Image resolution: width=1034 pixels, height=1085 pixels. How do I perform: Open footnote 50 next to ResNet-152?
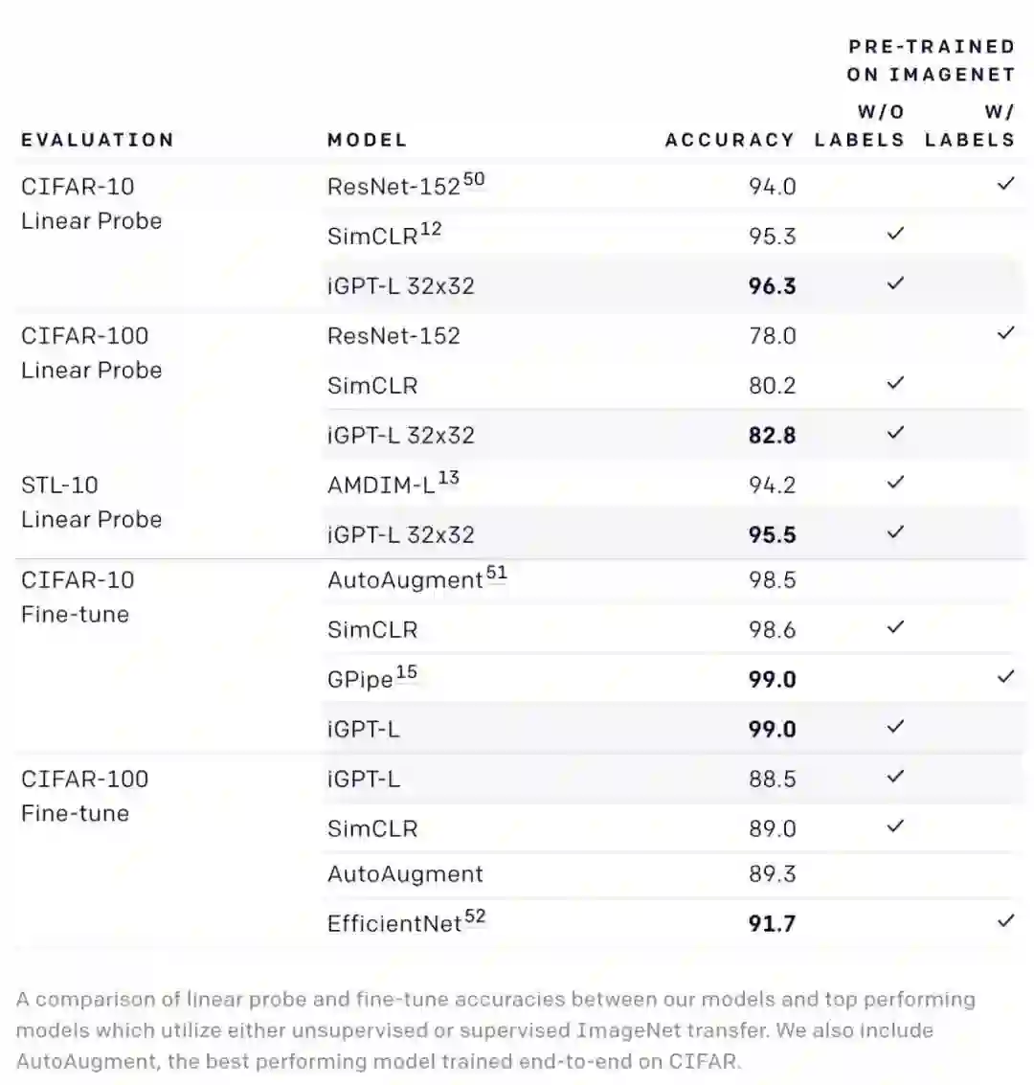click(x=474, y=179)
